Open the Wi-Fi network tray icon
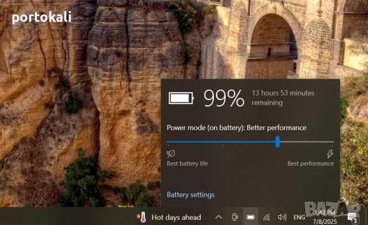This screenshot has width=368, height=225. pos(267,218)
